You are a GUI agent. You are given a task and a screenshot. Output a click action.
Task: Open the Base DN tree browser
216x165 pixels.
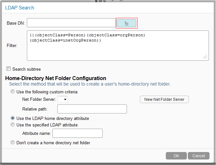[x=126, y=23]
